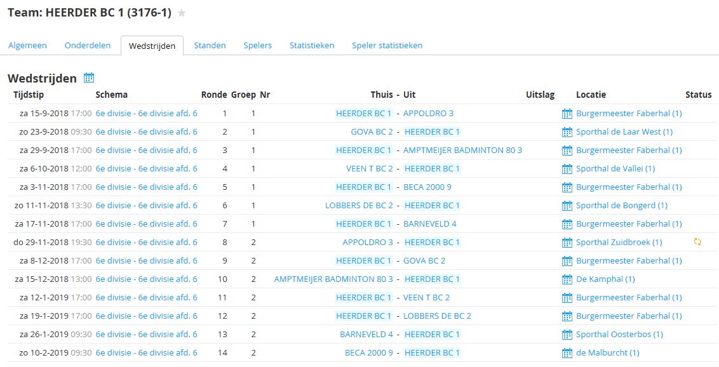The height and width of the screenshot is (367, 719).
Task: Click the 6e divisie schema link for round 14
Action: [x=146, y=353]
